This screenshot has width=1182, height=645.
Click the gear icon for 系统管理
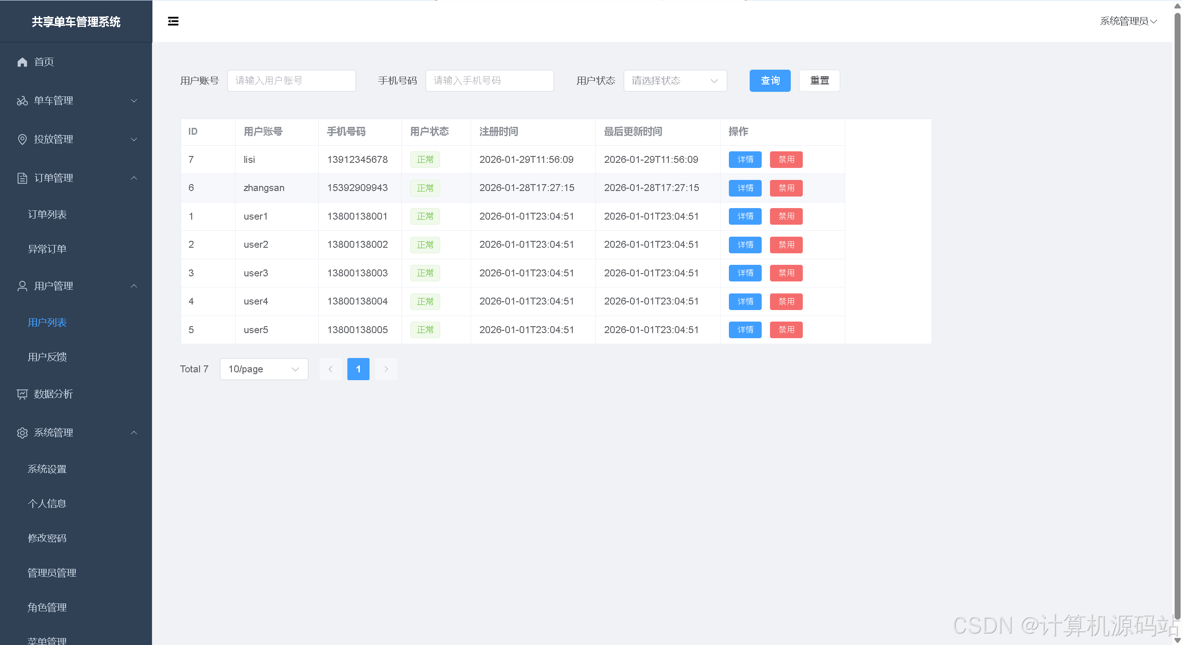(22, 433)
